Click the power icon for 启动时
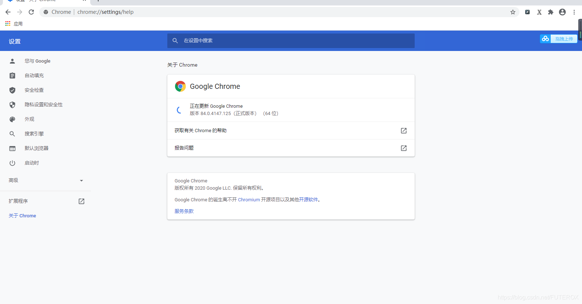The width and height of the screenshot is (582, 304). [x=12, y=163]
